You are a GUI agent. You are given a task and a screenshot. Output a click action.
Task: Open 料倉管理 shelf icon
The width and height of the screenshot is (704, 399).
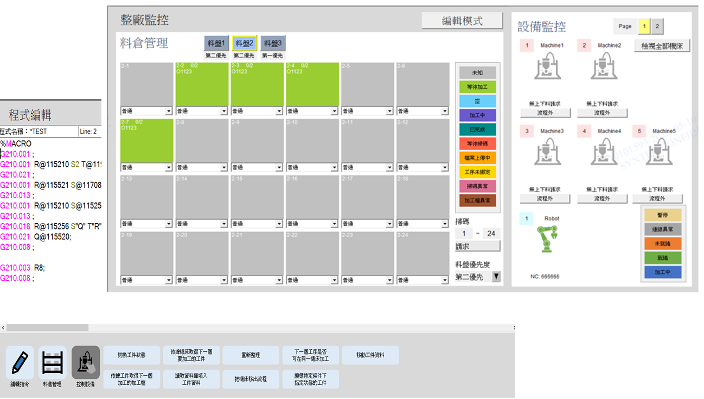pos(53,363)
